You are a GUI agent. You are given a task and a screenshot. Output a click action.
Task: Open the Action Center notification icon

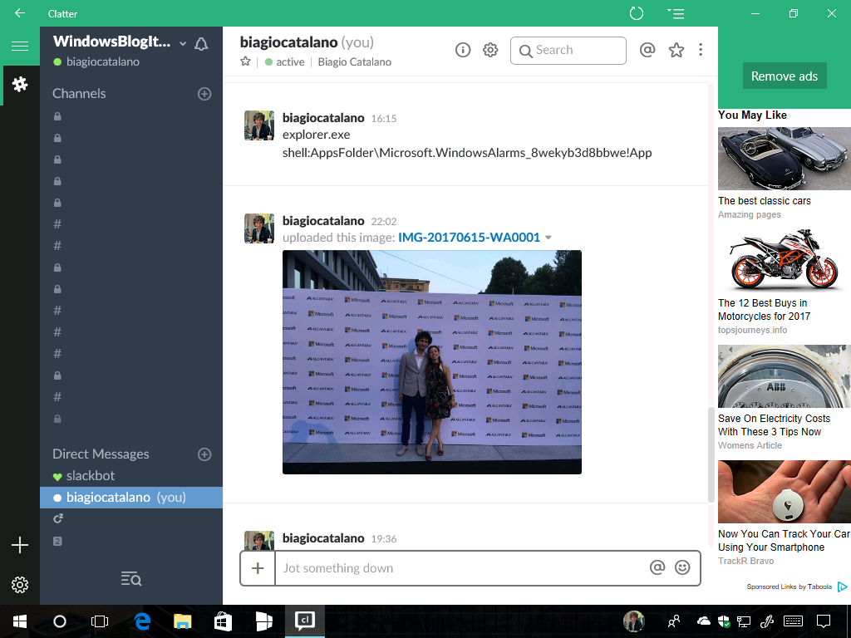click(x=824, y=621)
